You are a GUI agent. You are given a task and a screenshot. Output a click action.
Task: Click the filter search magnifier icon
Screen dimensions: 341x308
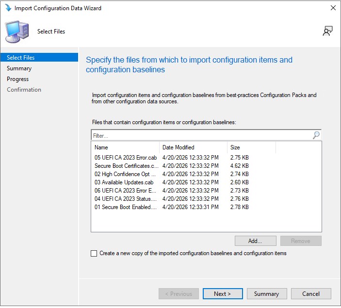pos(316,135)
